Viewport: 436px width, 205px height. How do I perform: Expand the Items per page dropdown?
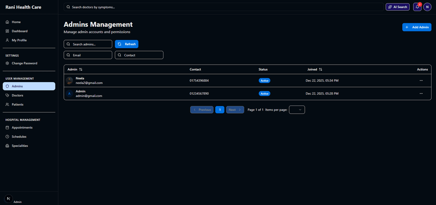coord(297,110)
